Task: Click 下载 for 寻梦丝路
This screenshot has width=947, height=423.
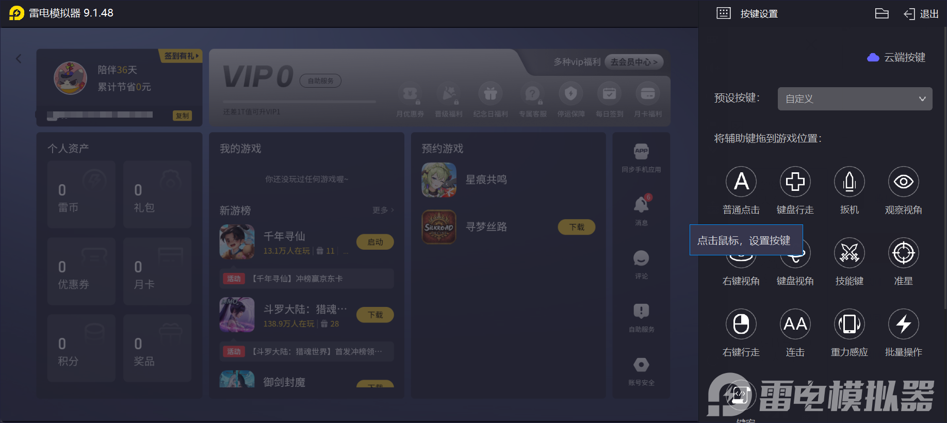Action: [577, 227]
